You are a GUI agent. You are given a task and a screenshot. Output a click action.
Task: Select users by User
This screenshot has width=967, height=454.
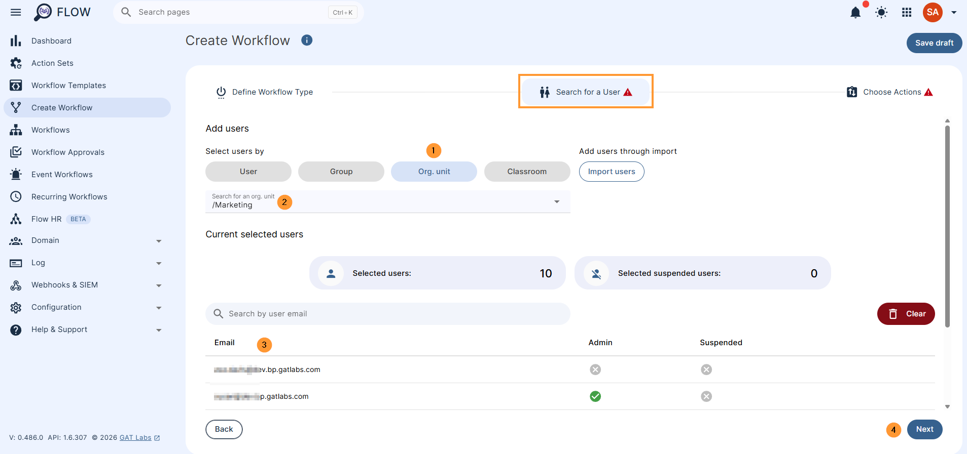click(x=248, y=172)
